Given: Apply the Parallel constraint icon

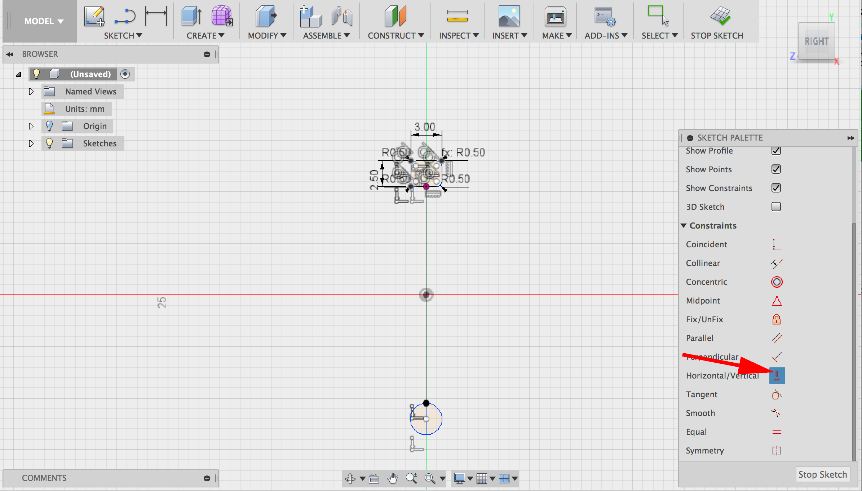Looking at the screenshot, I should point(777,338).
